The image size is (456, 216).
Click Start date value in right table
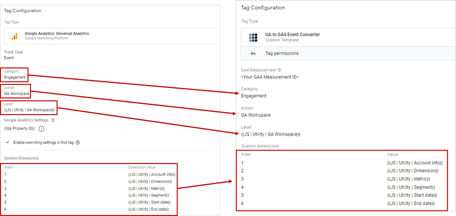[x=412, y=195]
